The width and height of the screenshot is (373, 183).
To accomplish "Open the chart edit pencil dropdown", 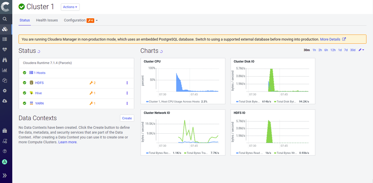I will [x=361, y=50].
